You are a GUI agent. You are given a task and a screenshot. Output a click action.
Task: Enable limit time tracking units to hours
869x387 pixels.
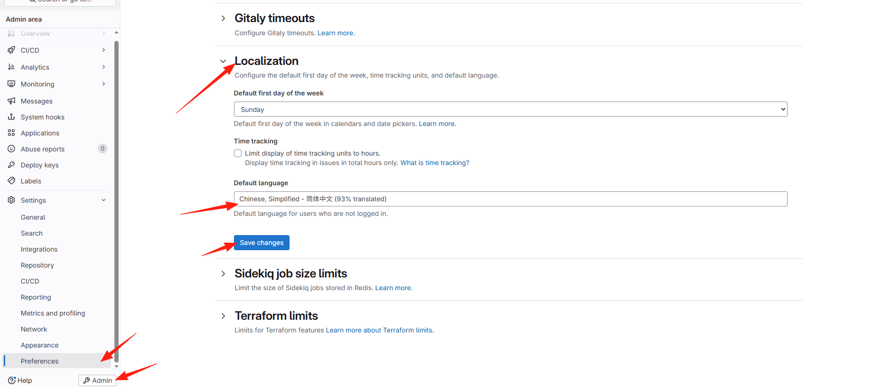coord(238,153)
